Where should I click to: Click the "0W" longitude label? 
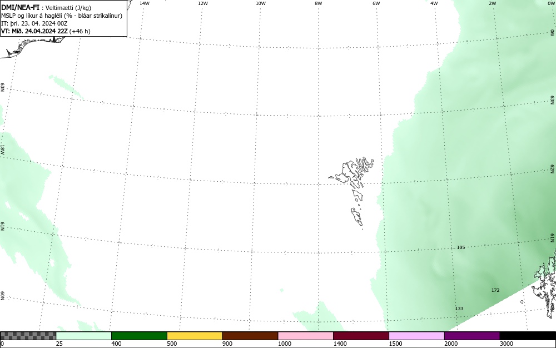pyautogui.click(x=552, y=3)
